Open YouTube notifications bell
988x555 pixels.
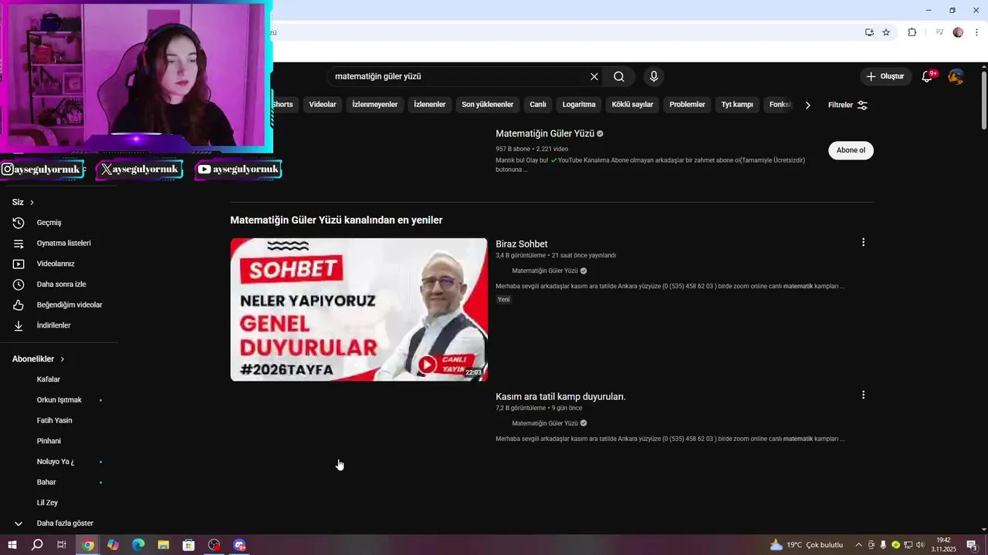coord(928,76)
